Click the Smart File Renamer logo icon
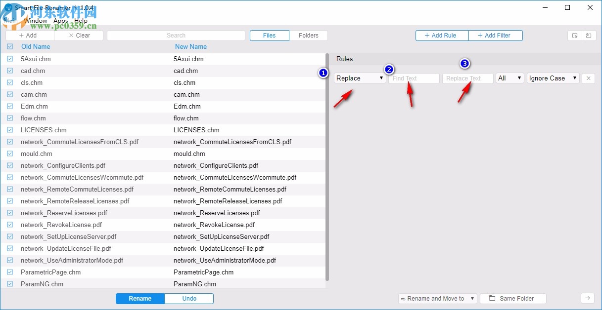The width and height of the screenshot is (602, 310). (x=8, y=7)
